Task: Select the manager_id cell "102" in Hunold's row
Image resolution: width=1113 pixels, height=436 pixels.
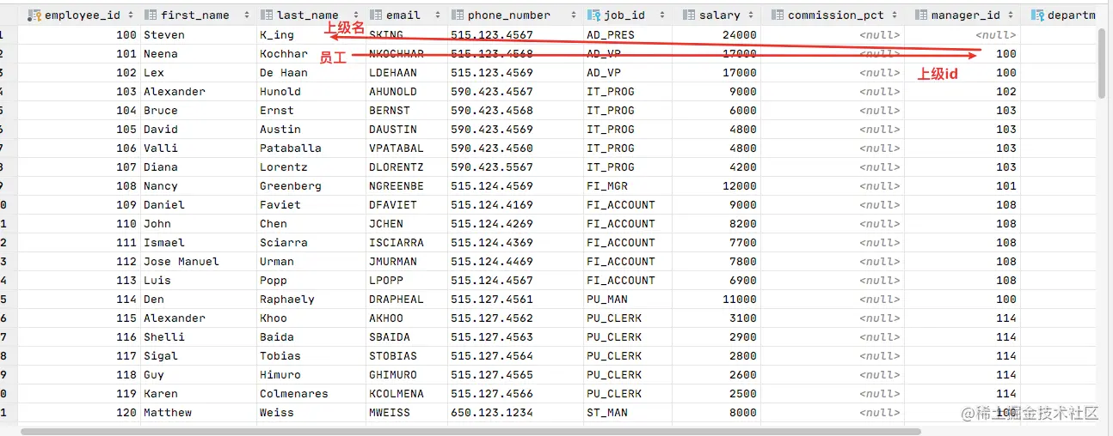Action: (x=1006, y=92)
